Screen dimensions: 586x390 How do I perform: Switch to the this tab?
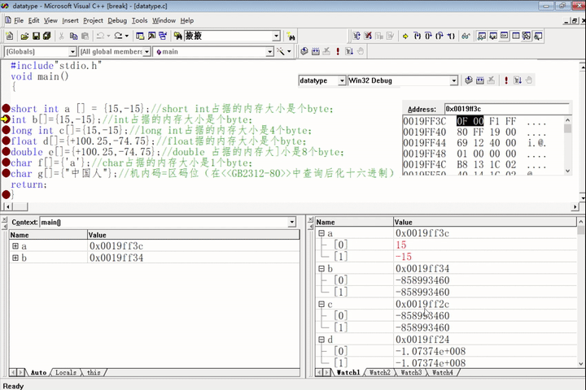94,372
